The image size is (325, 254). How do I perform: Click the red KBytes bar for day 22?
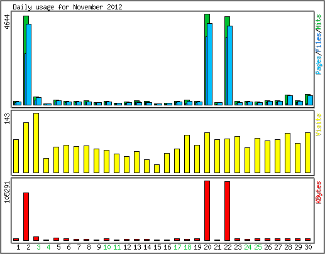[x=227, y=211]
